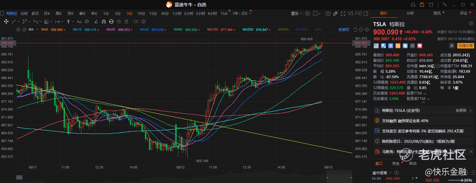476x183 pixels.
Task: Toggle the price alert bell icon
Action: (452, 46)
